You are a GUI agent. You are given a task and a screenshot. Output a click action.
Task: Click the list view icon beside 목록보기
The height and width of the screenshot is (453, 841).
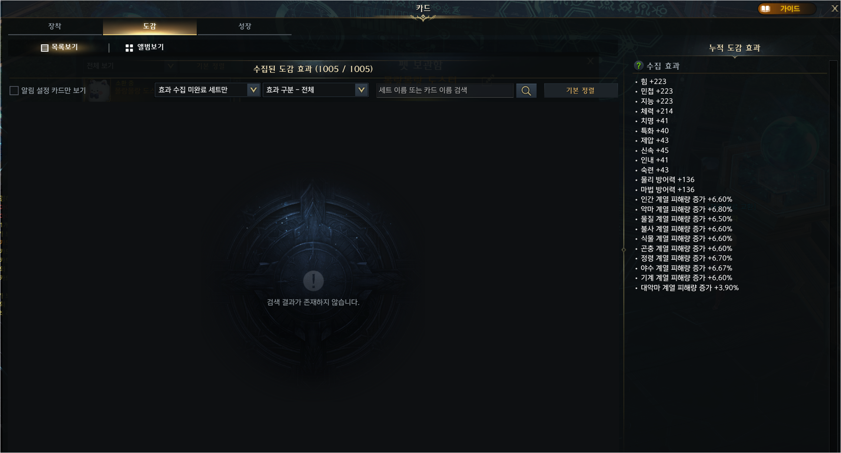tap(44, 48)
